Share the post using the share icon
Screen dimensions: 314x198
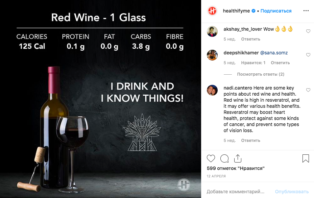pyautogui.click(x=238, y=158)
